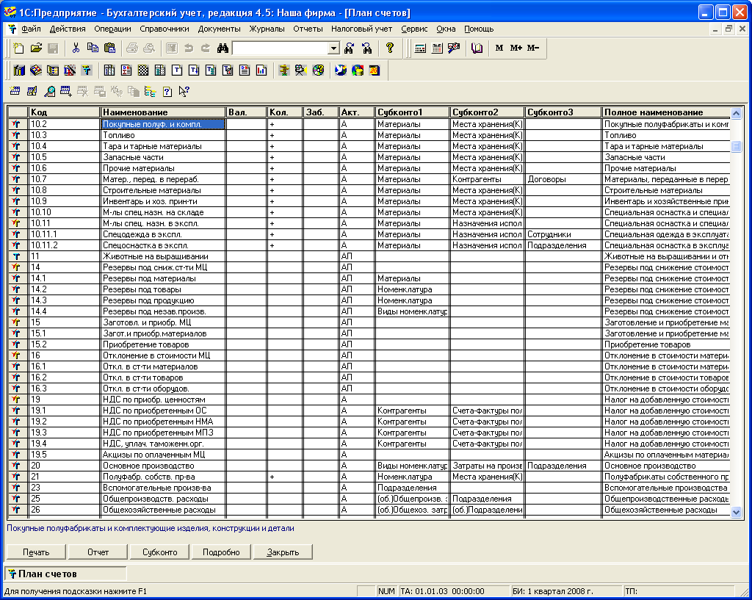Viewport: 752px width, 600px height.
Task: Restore the inner План счетов window
Action: coord(728,29)
